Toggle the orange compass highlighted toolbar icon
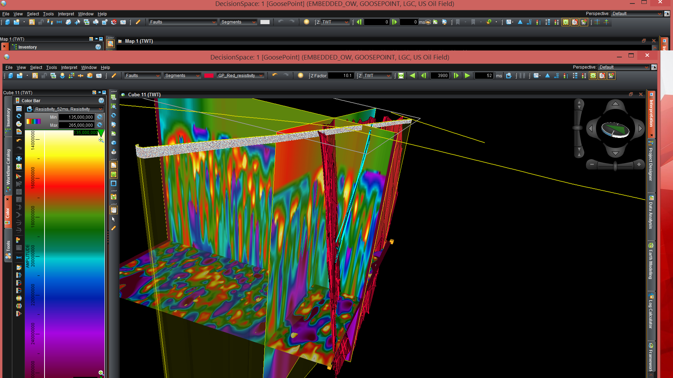The width and height of the screenshot is (673, 378). pyautogui.click(x=602, y=76)
